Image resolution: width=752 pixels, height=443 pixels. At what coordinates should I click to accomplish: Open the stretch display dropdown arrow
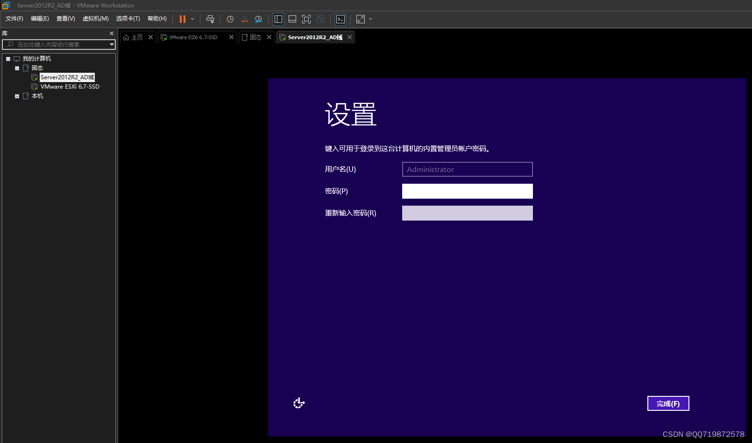(x=370, y=19)
